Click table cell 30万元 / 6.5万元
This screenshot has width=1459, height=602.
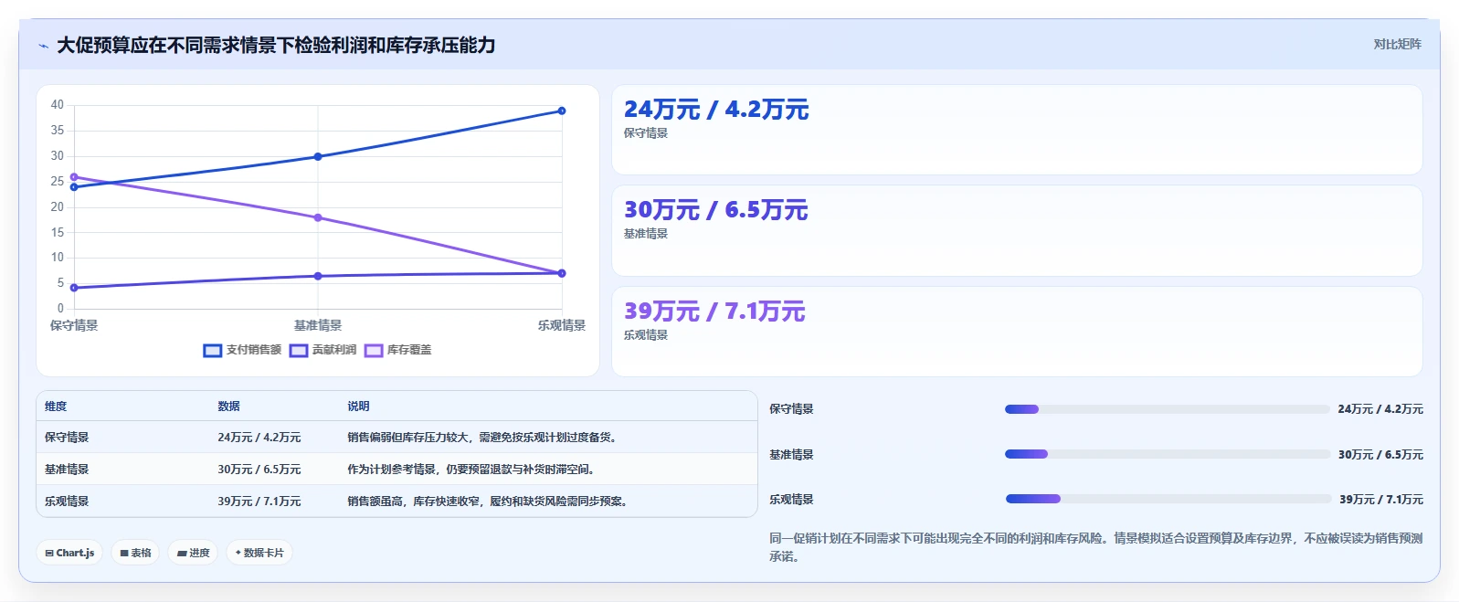[x=259, y=470]
